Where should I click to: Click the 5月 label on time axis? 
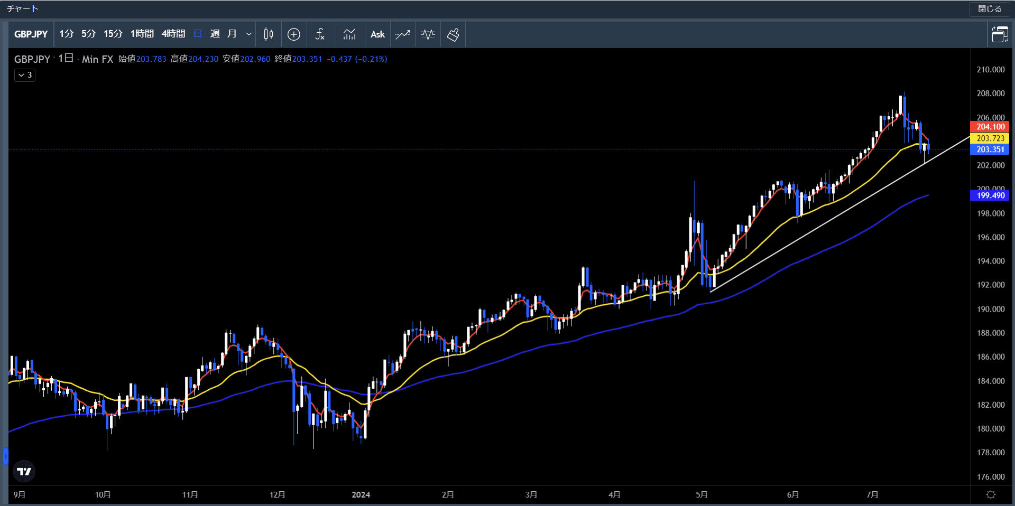(702, 495)
